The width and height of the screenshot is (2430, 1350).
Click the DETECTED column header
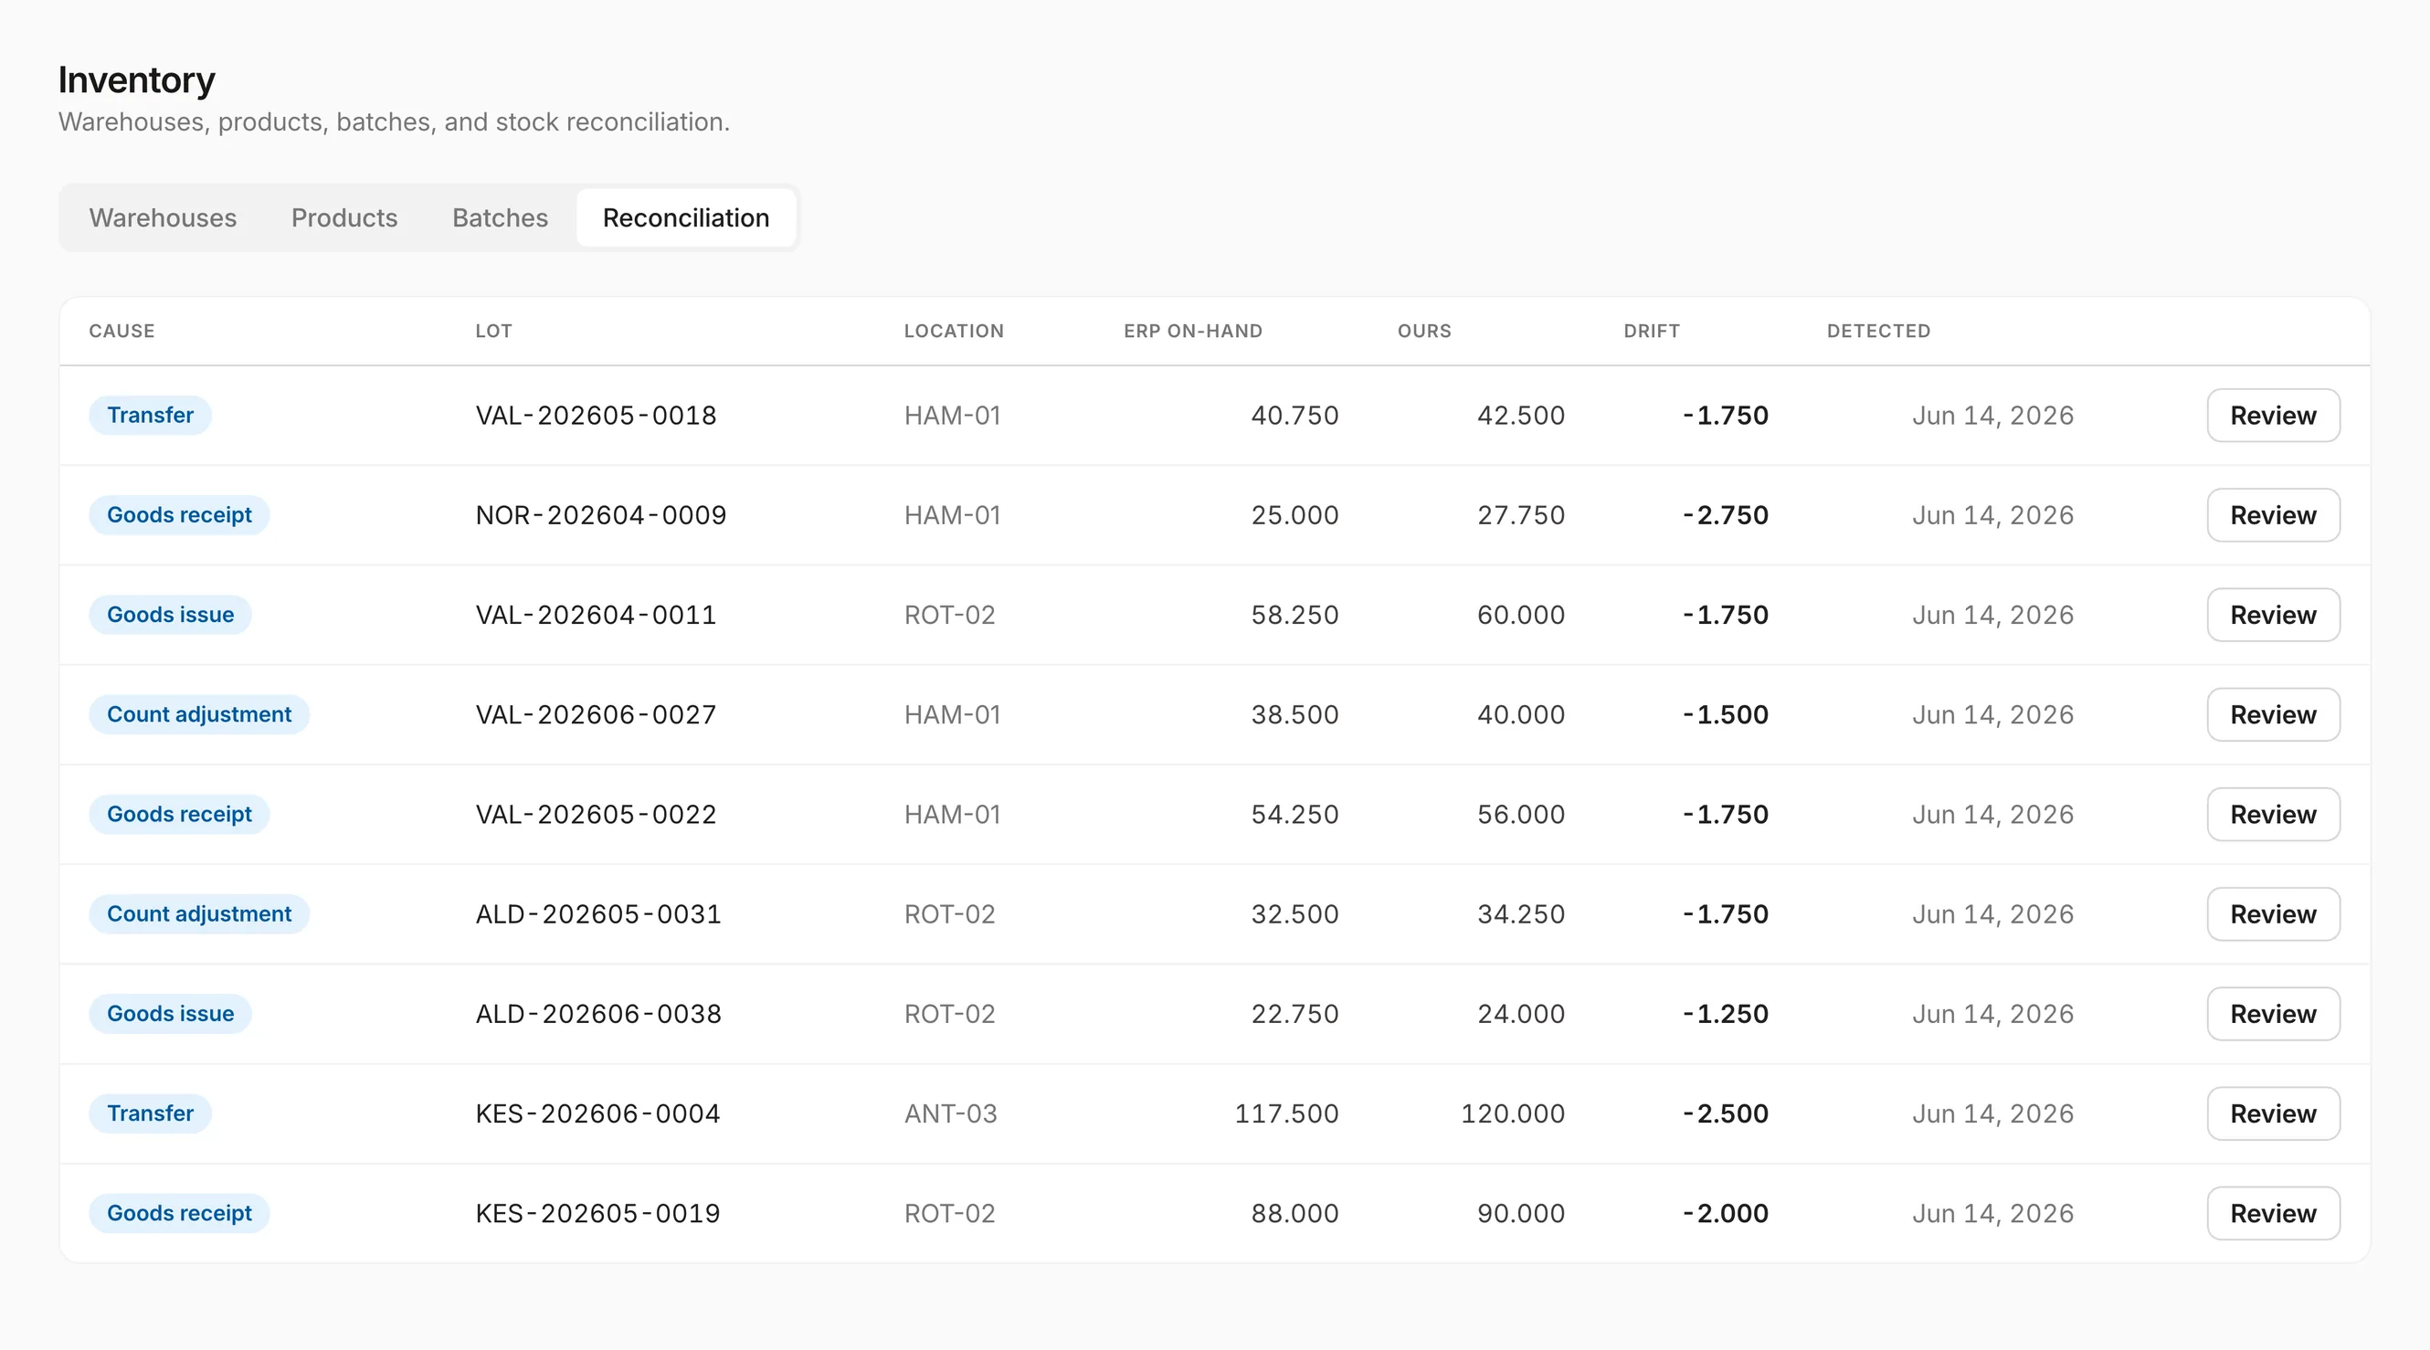pos(1878,332)
